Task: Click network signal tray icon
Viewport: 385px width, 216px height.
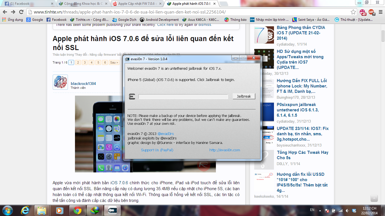Action: coord(340,210)
